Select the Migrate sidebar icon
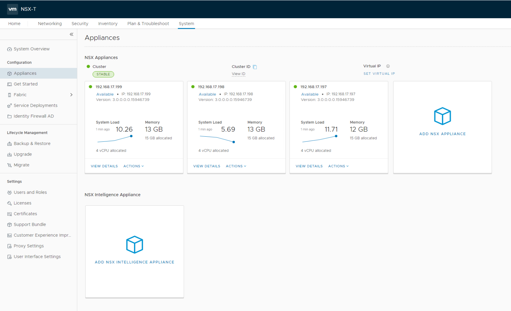Viewport: 511px width, 311px height. pyautogui.click(x=9, y=165)
